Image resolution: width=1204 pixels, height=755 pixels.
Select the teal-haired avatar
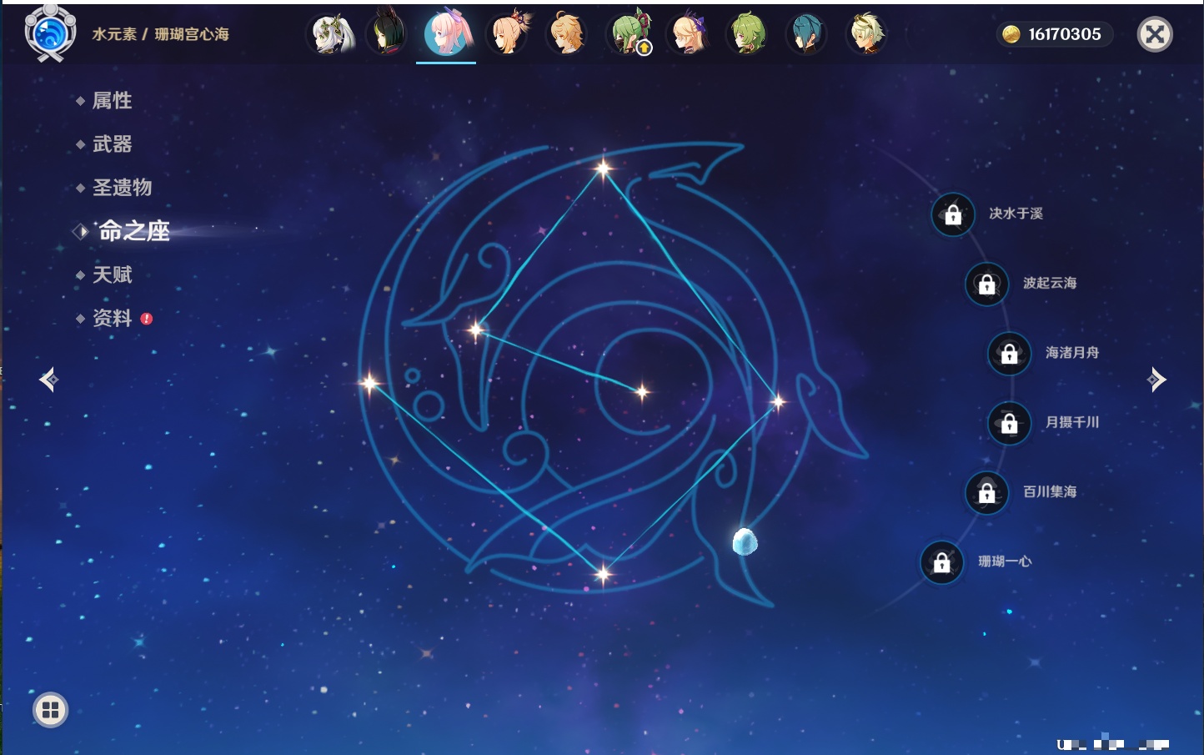click(x=806, y=34)
